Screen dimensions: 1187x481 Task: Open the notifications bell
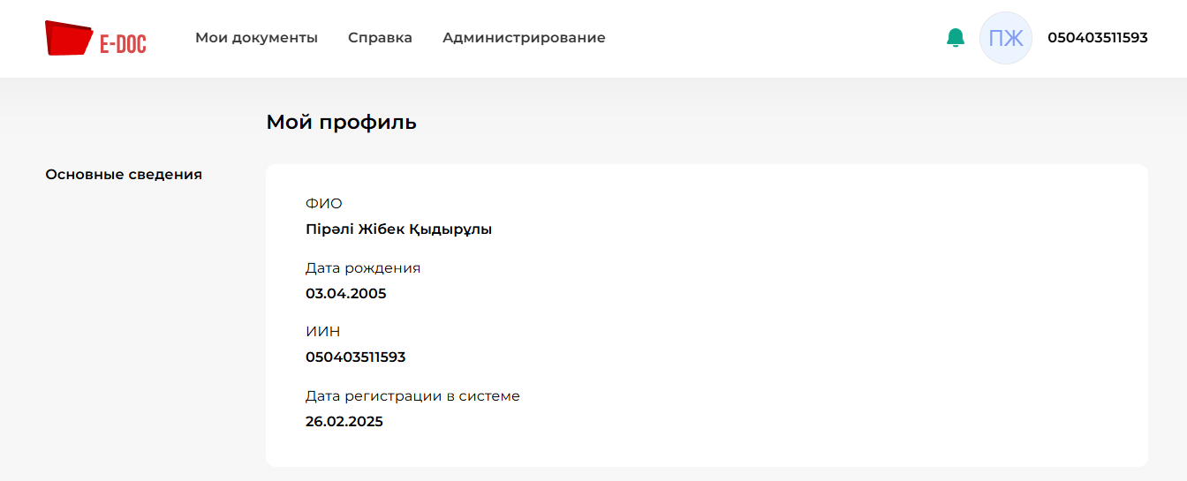956,38
